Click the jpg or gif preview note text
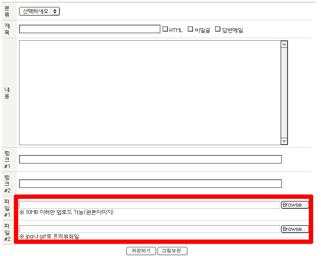This screenshot has height=256, width=321. (x=49, y=237)
